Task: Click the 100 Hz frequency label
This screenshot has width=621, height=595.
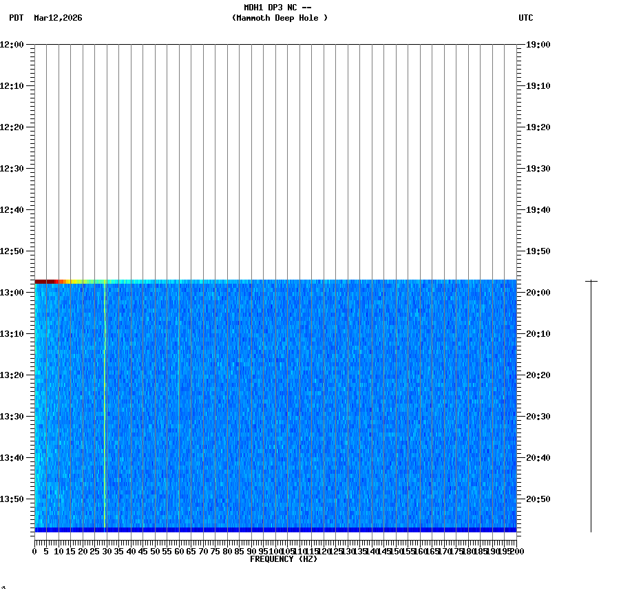Action: [273, 551]
